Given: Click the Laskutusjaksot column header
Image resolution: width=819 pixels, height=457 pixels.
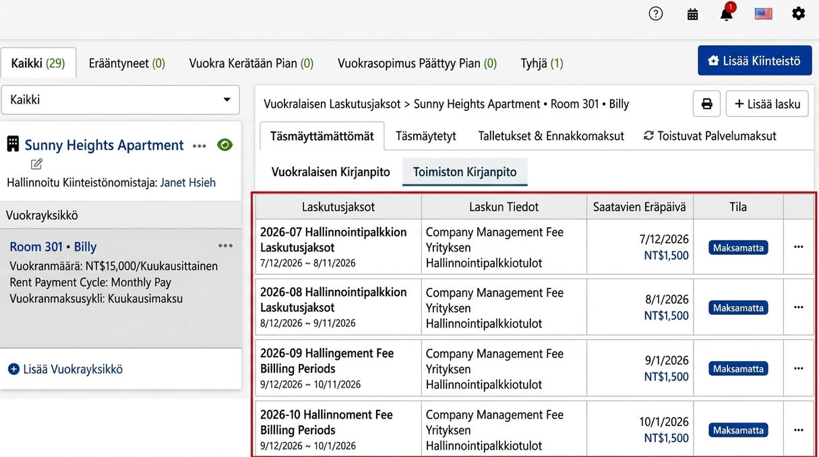Looking at the screenshot, I should tap(338, 207).
